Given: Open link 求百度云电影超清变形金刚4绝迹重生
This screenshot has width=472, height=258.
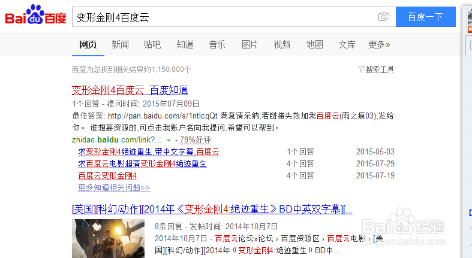Looking at the screenshot, I should click(142, 163).
